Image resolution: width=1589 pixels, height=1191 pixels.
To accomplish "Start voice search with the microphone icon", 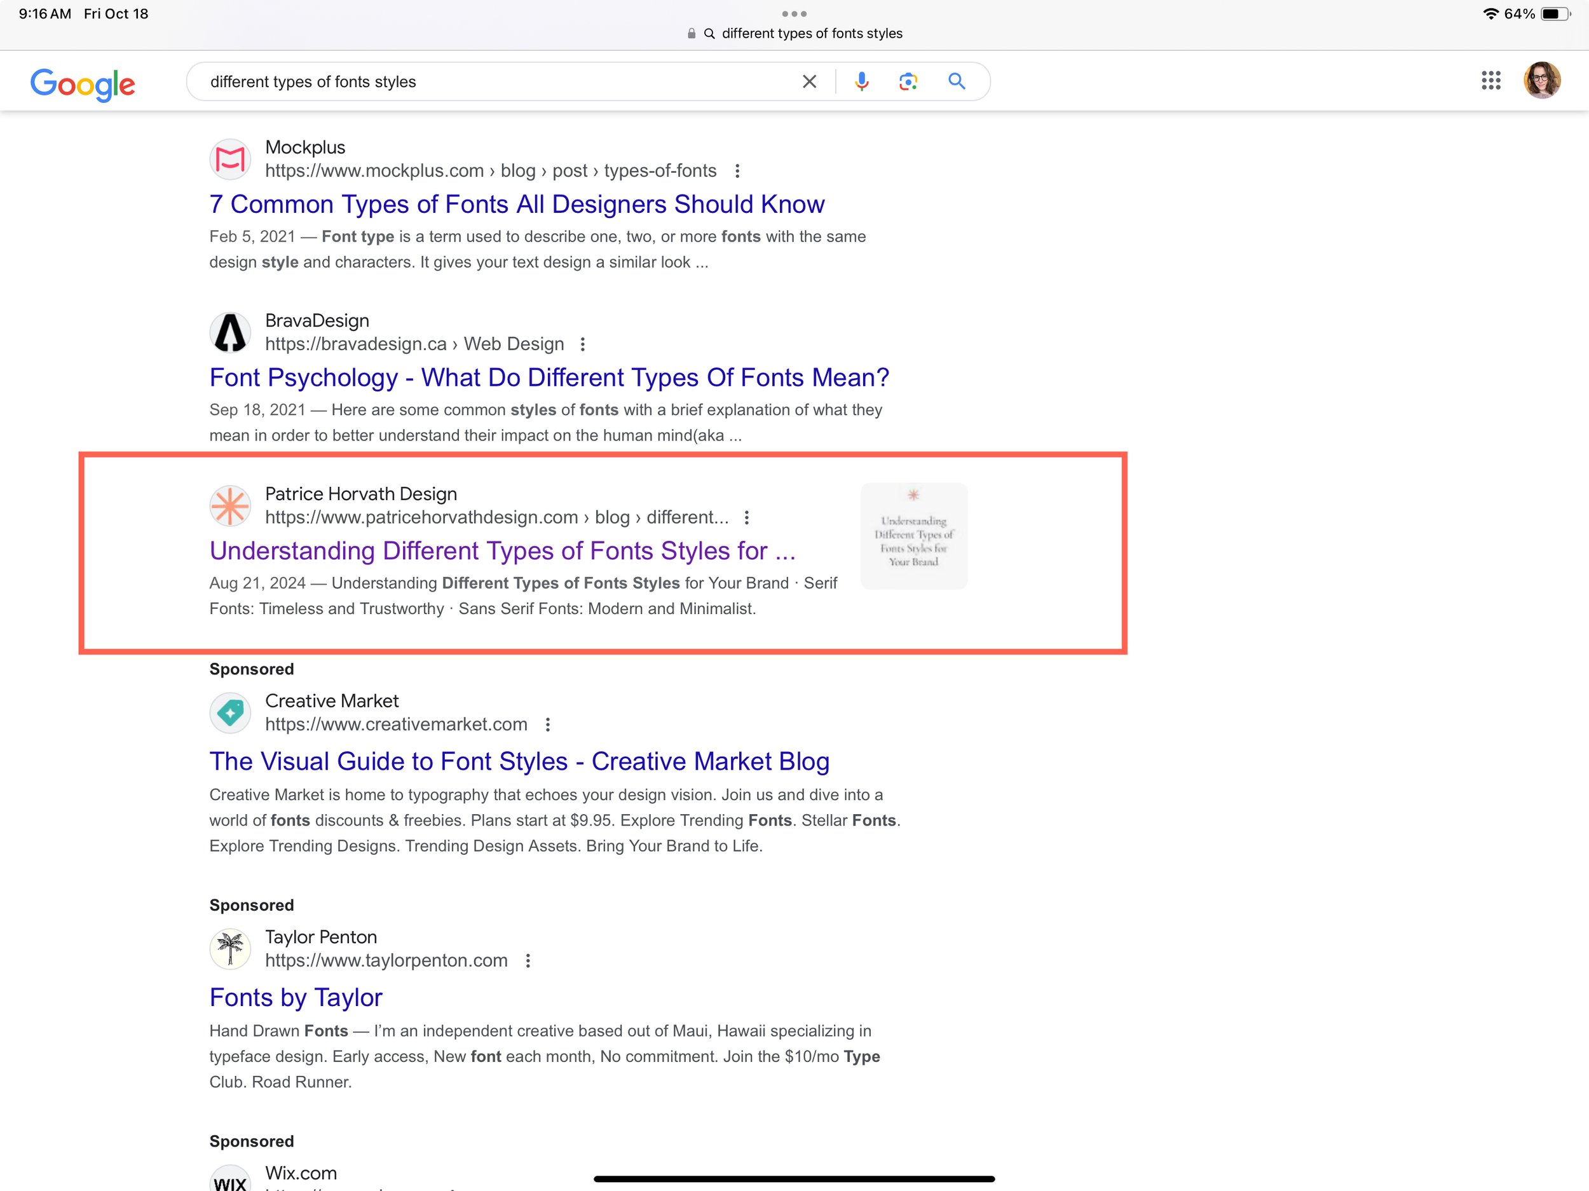I will (x=861, y=82).
